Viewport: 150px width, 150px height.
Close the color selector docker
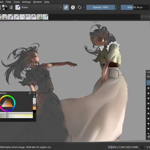click(34, 93)
